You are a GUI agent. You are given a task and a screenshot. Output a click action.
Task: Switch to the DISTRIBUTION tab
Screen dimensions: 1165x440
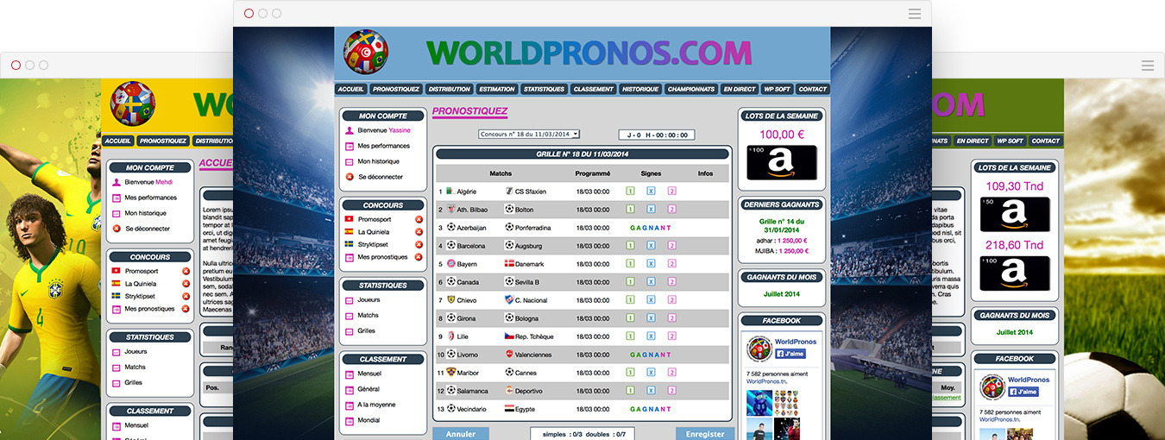tap(449, 89)
